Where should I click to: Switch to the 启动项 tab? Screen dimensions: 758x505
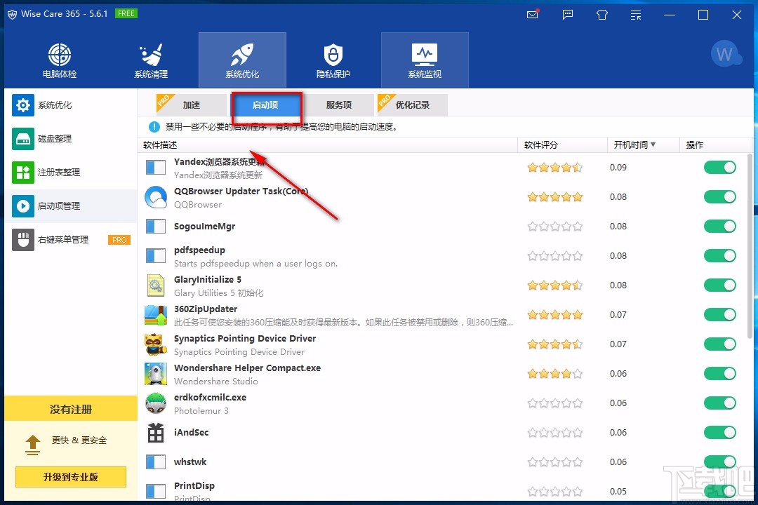(x=265, y=105)
